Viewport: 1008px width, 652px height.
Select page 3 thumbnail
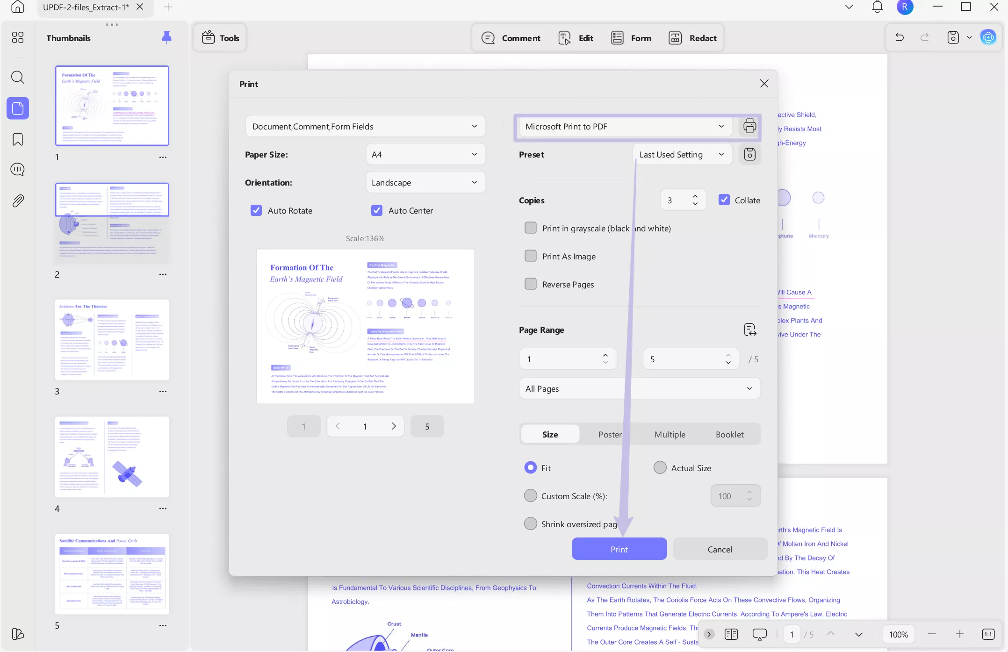[112, 340]
